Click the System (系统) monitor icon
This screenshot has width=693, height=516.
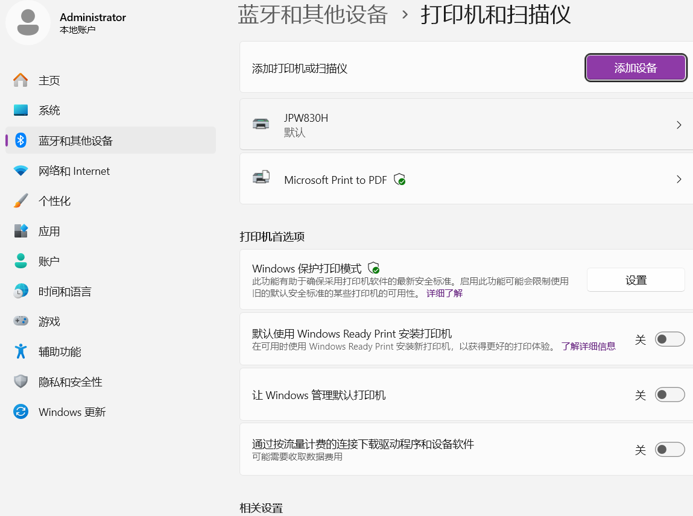[x=21, y=110]
